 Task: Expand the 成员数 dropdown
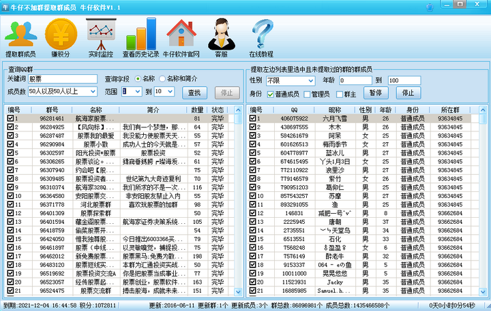coord(93,91)
